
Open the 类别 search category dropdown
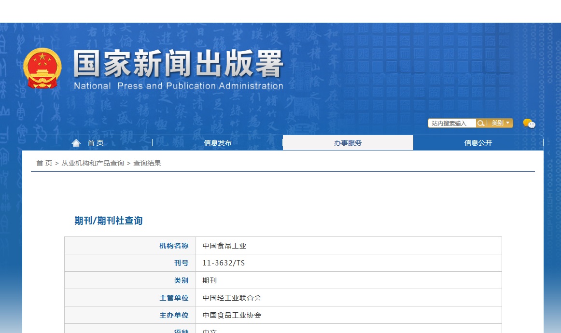(x=500, y=123)
